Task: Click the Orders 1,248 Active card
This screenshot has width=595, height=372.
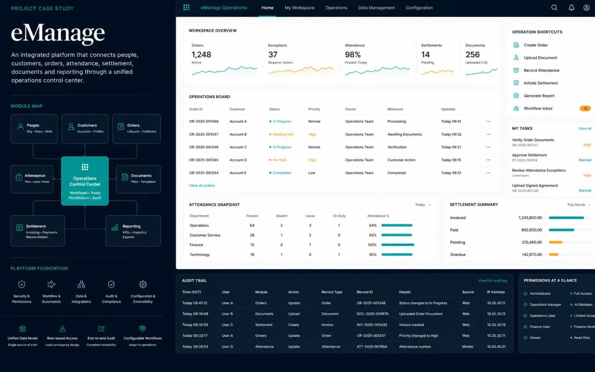Action: (224, 60)
